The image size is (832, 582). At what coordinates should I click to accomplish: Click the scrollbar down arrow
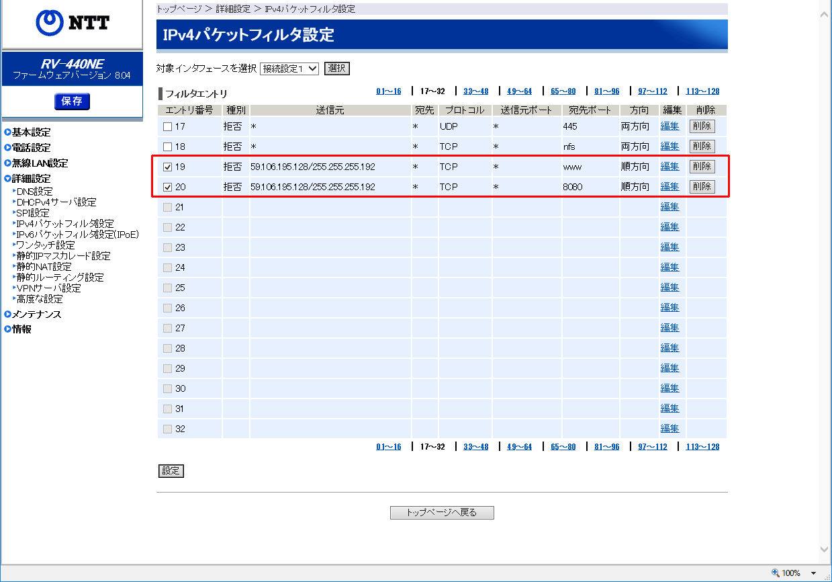(825, 549)
